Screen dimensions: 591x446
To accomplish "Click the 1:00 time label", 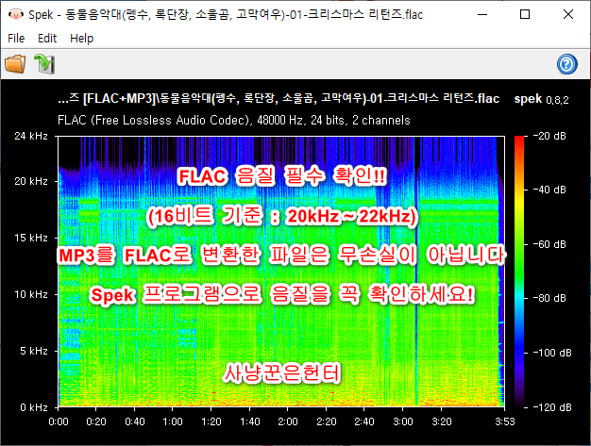I will tap(173, 421).
